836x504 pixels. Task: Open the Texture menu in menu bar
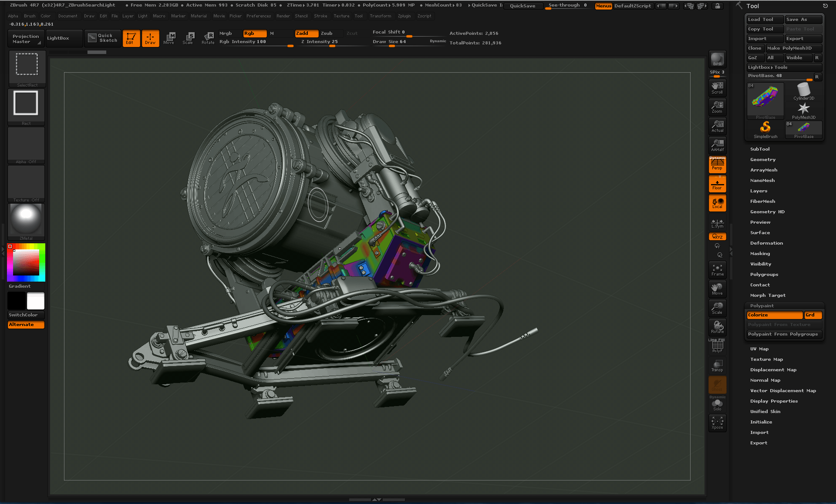pyautogui.click(x=341, y=16)
